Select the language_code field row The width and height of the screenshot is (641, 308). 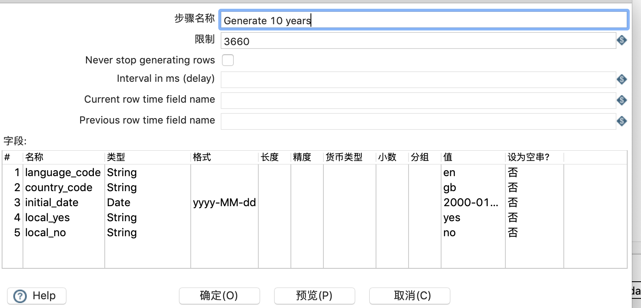coord(63,172)
